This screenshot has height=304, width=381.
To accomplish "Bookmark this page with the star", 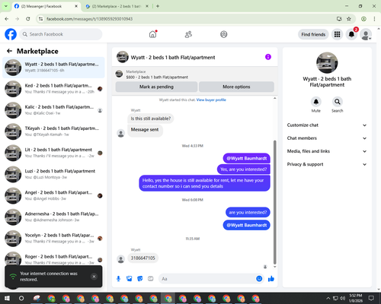I will point(349,19).
